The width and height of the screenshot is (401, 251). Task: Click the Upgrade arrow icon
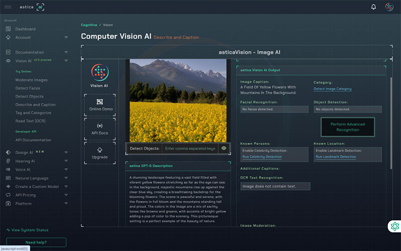click(100, 150)
